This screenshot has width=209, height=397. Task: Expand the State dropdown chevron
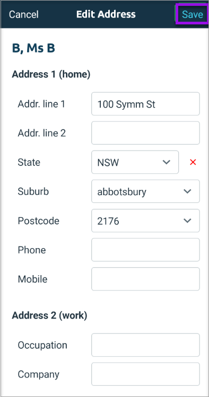(166, 162)
